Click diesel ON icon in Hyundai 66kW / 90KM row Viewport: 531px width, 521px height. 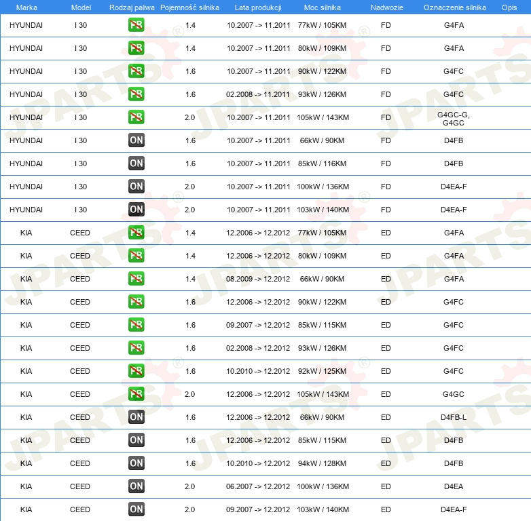(x=136, y=140)
